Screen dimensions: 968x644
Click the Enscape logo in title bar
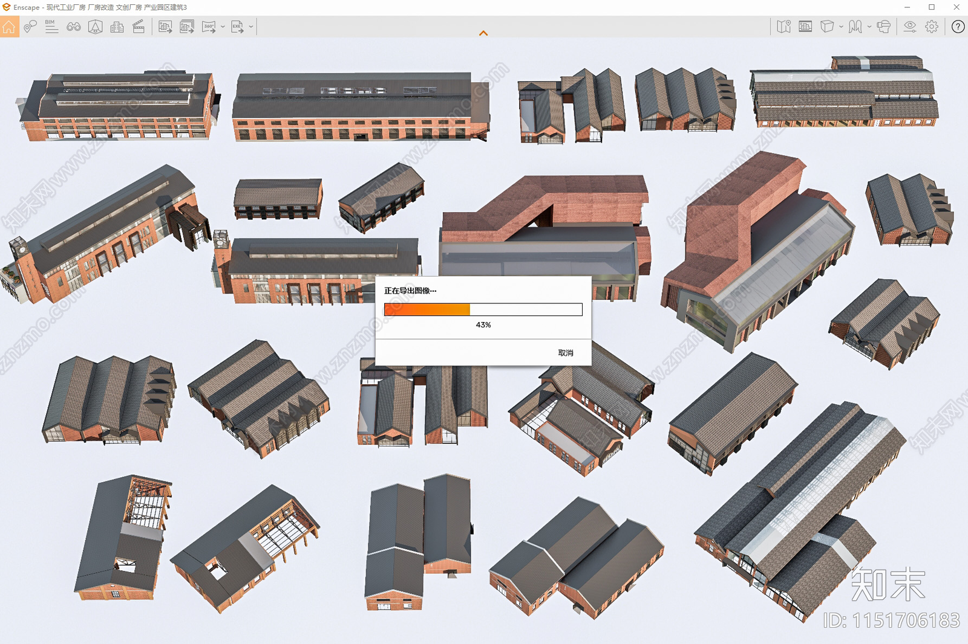tap(6, 7)
